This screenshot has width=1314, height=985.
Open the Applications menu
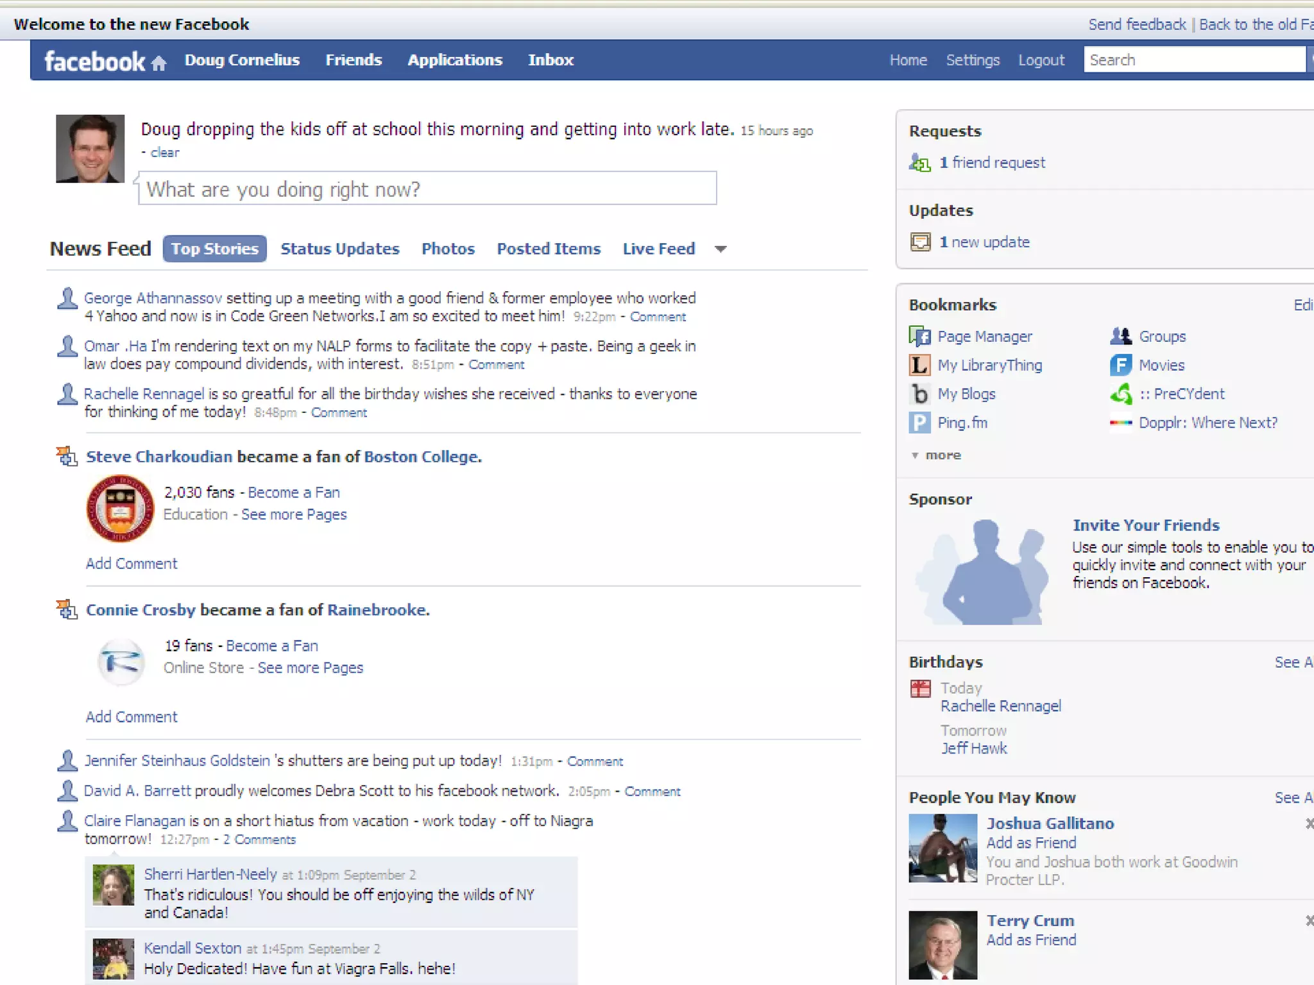(x=454, y=60)
